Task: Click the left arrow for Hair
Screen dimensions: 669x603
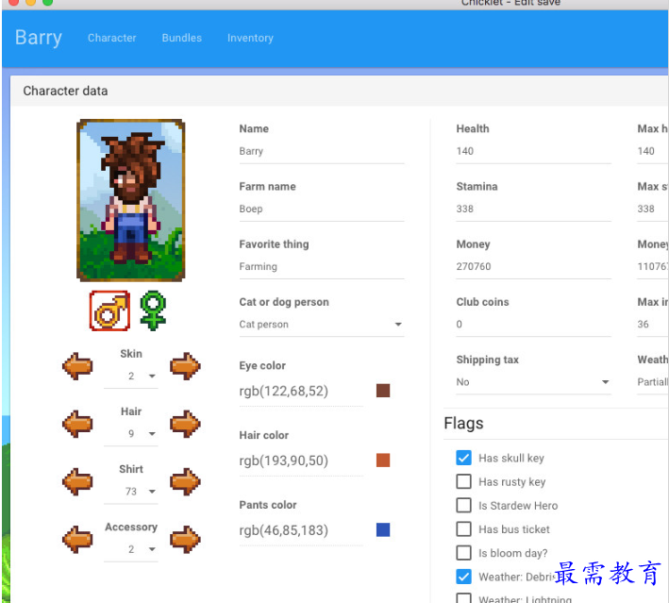Action: tap(77, 424)
